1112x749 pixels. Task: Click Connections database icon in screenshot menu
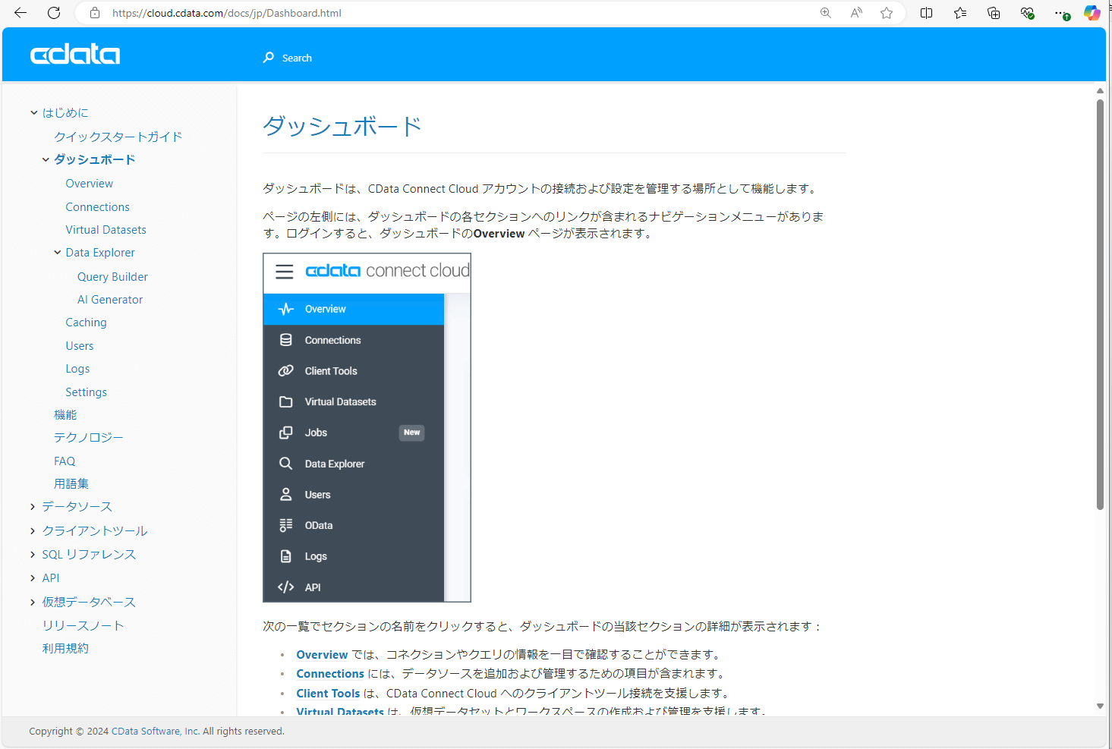pos(286,340)
